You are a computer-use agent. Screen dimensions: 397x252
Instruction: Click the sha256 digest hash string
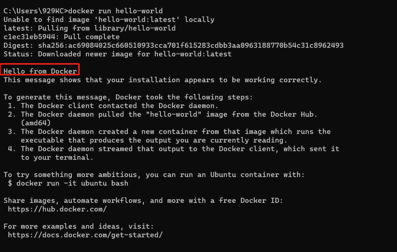coord(191,45)
